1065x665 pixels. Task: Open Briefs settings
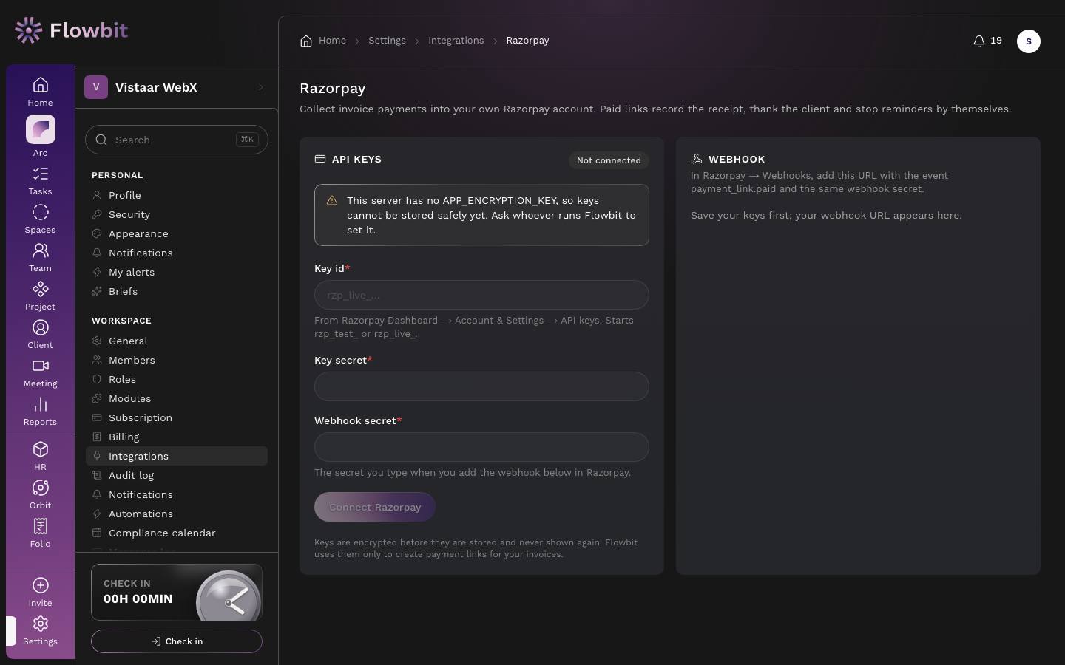[x=177, y=291]
